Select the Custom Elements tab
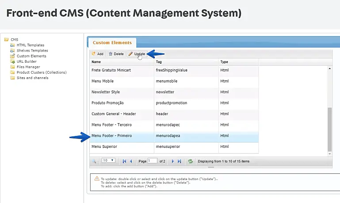Screen dimensions: 340x203 tap(112, 43)
